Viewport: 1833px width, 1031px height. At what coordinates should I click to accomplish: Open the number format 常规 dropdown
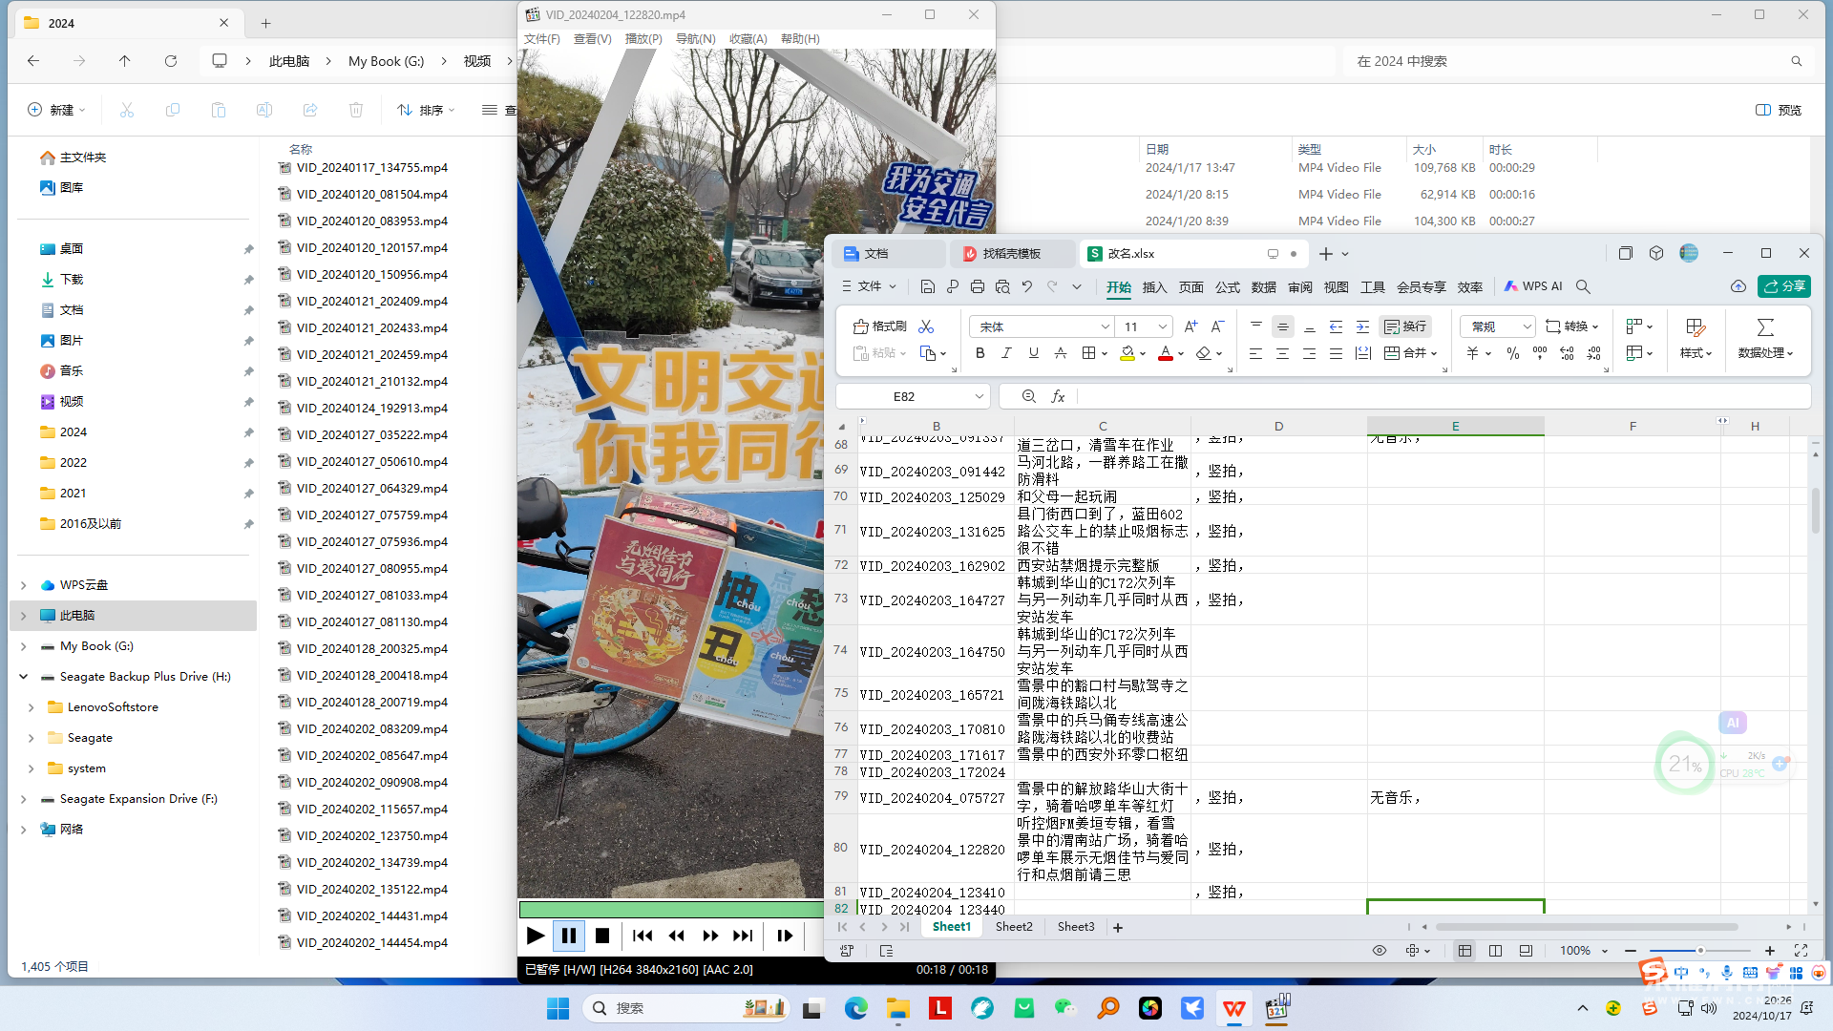(1527, 326)
